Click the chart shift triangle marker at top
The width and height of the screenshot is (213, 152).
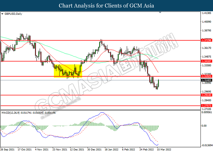pos(160,12)
